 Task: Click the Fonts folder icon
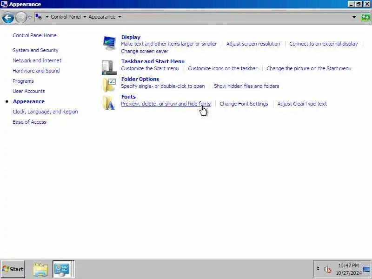pyautogui.click(x=109, y=103)
